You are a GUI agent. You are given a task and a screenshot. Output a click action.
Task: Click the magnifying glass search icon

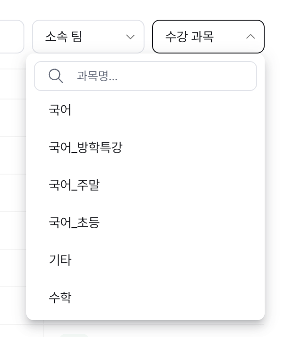(56, 76)
